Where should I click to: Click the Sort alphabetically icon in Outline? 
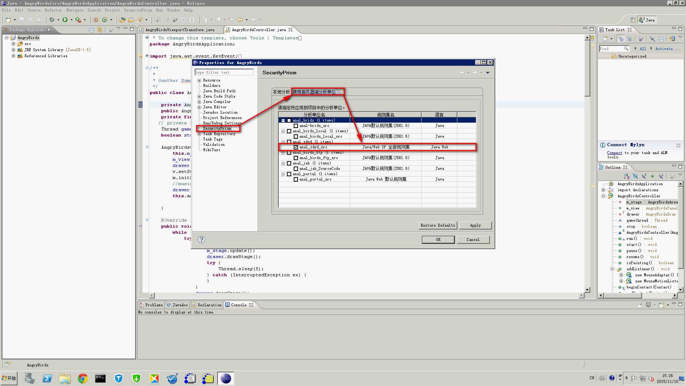pyautogui.click(x=627, y=176)
